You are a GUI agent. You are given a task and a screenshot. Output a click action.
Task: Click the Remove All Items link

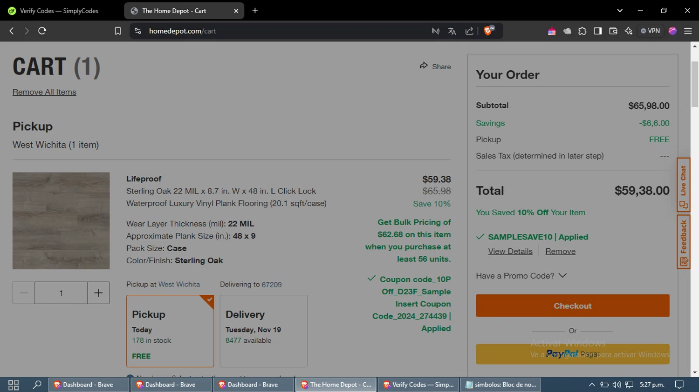tap(44, 92)
